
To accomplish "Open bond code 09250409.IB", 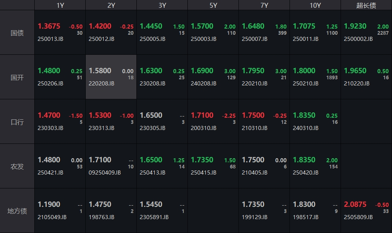I will tap(105, 173).
